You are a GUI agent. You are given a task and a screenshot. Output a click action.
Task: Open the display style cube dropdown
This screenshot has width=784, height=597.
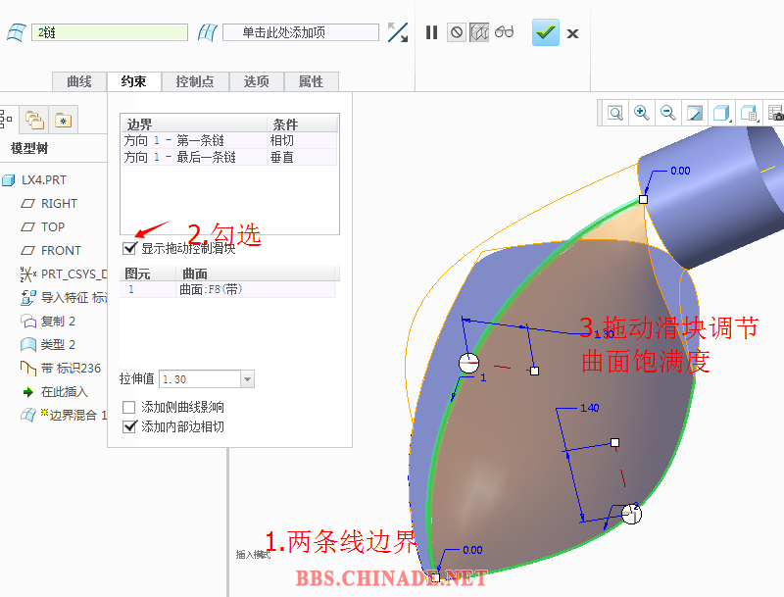coord(722,113)
